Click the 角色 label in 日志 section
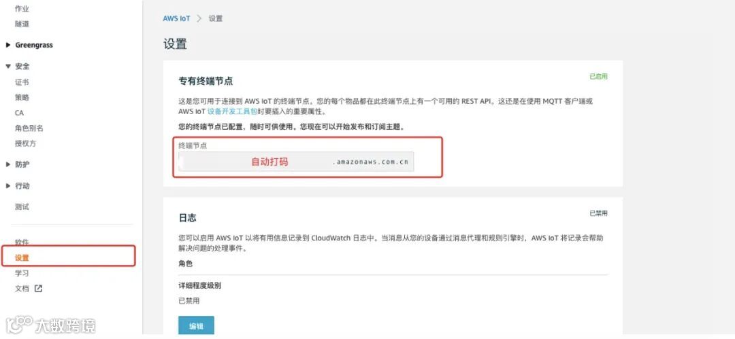The height and width of the screenshot is (339, 735). point(185,264)
